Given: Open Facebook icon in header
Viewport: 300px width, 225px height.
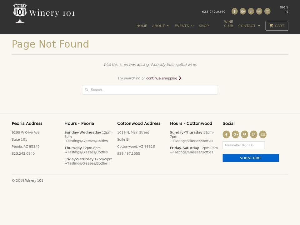Looking at the screenshot, I should tap(235, 11).
